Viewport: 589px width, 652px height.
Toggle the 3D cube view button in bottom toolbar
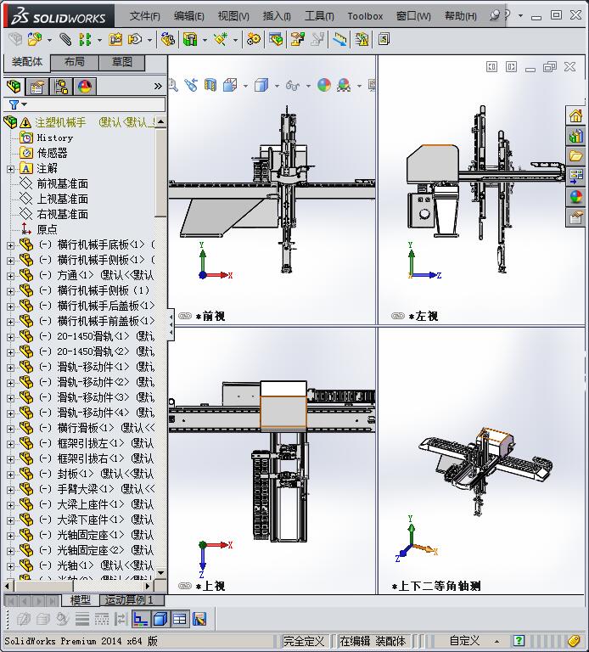click(160, 619)
